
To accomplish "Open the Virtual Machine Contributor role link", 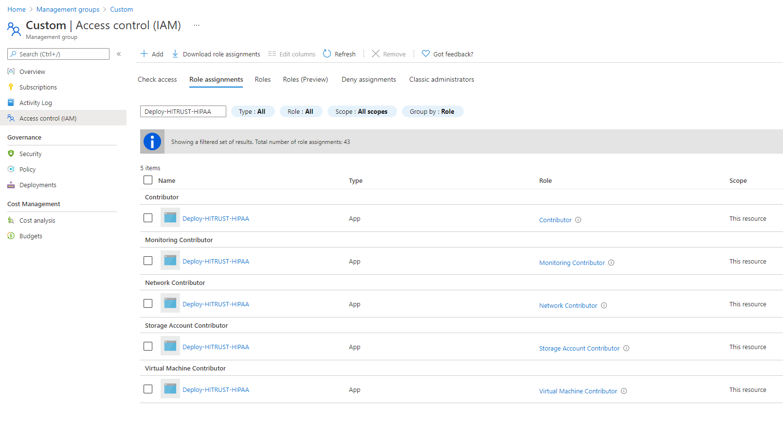I will [x=578, y=391].
